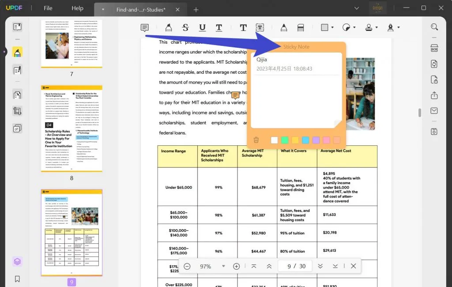Viewport: 452px width, 287px height.
Task: Select the strikethrough tool
Action: pos(185,28)
